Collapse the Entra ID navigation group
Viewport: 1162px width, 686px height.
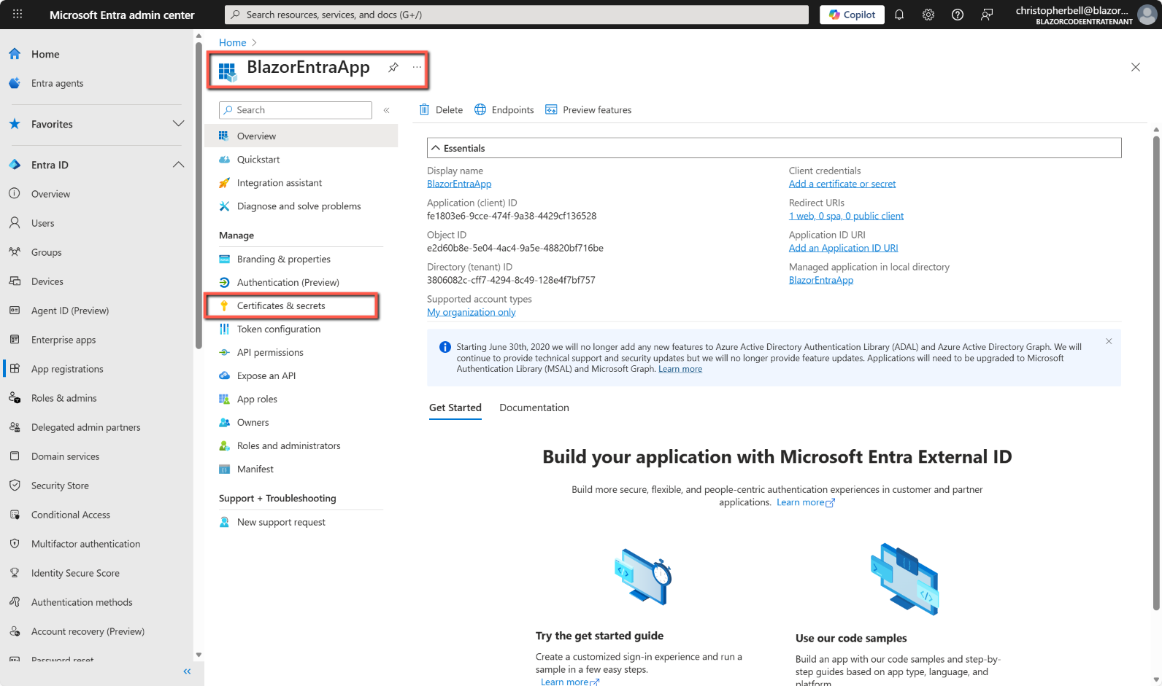point(178,165)
